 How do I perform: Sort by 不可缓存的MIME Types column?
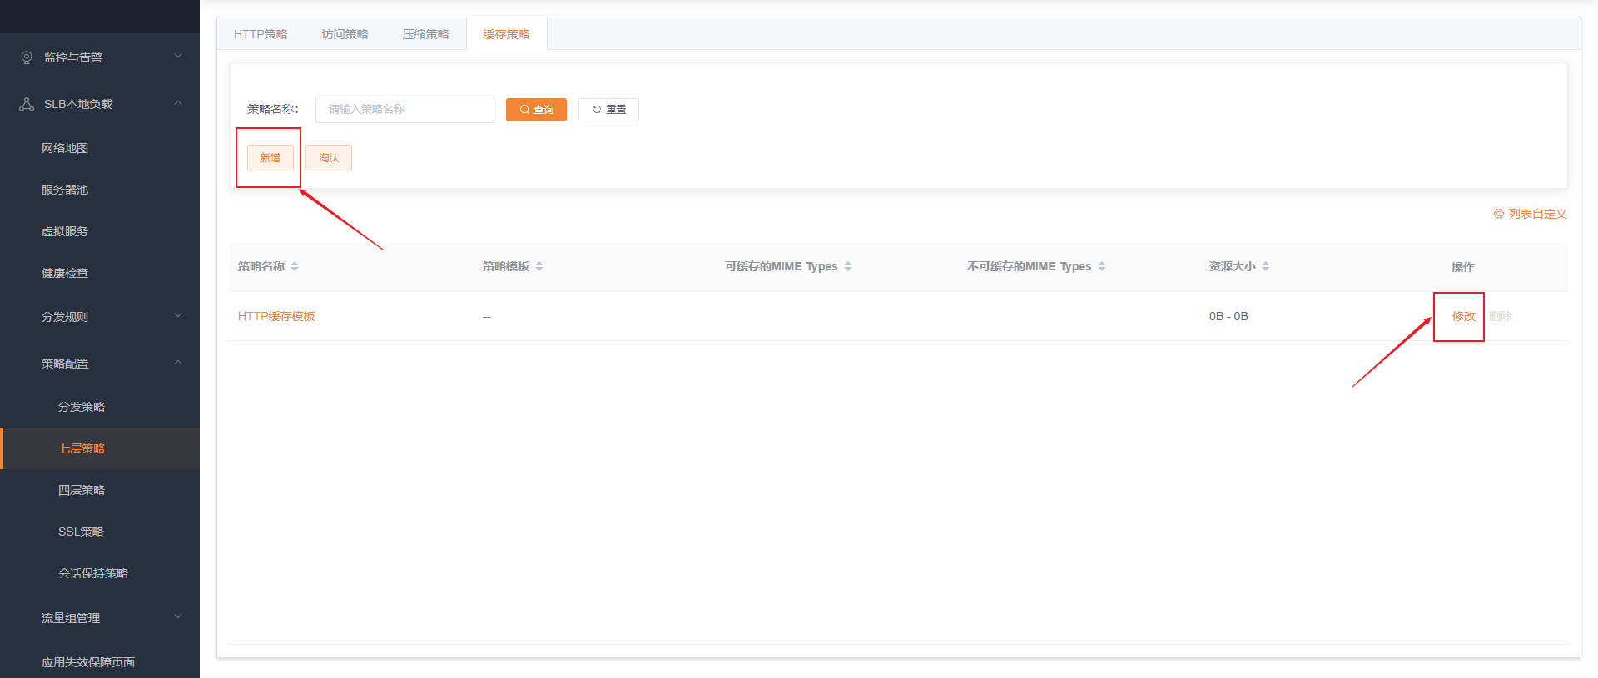(1102, 266)
